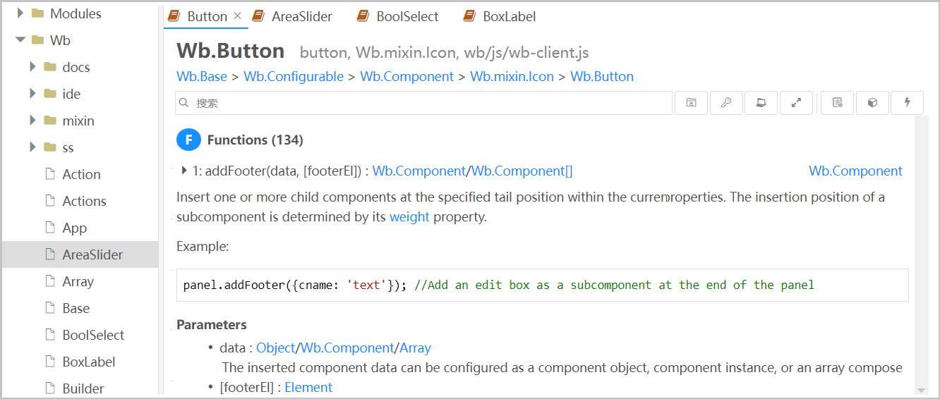Close the Button tab
The height and width of the screenshot is (399, 940).
[x=238, y=16]
